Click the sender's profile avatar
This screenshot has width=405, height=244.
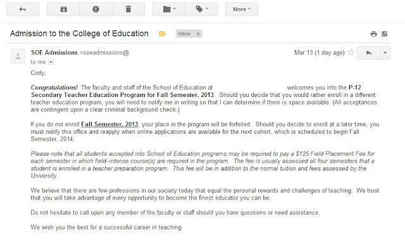pyautogui.click(x=18, y=56)
